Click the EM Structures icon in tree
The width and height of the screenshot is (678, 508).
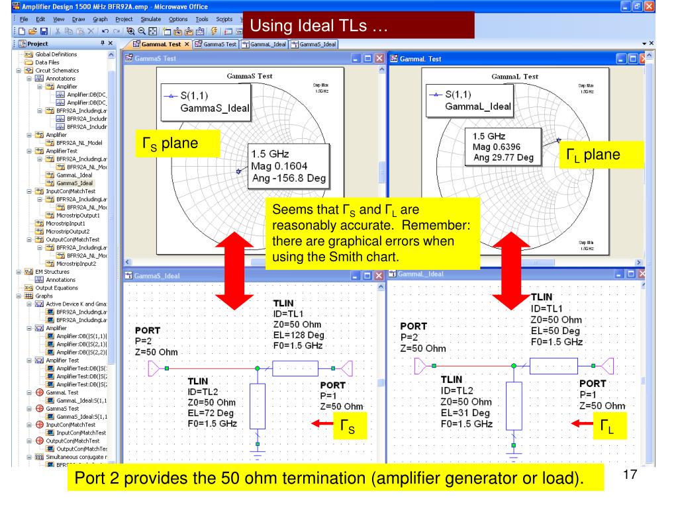click(x=29, y=272)
